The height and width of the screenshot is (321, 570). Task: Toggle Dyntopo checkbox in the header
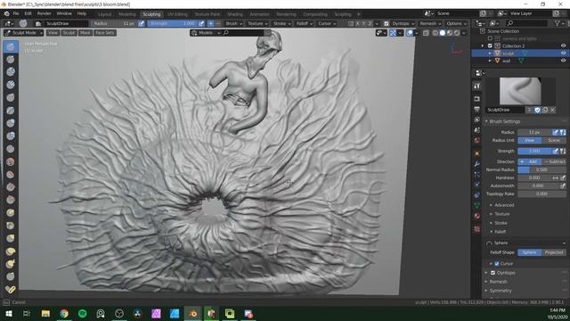(x=386, y=23)
